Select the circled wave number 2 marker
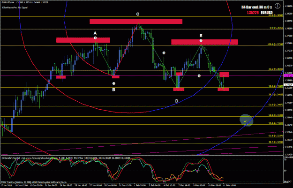293x188 pixels. coord(113,83)
